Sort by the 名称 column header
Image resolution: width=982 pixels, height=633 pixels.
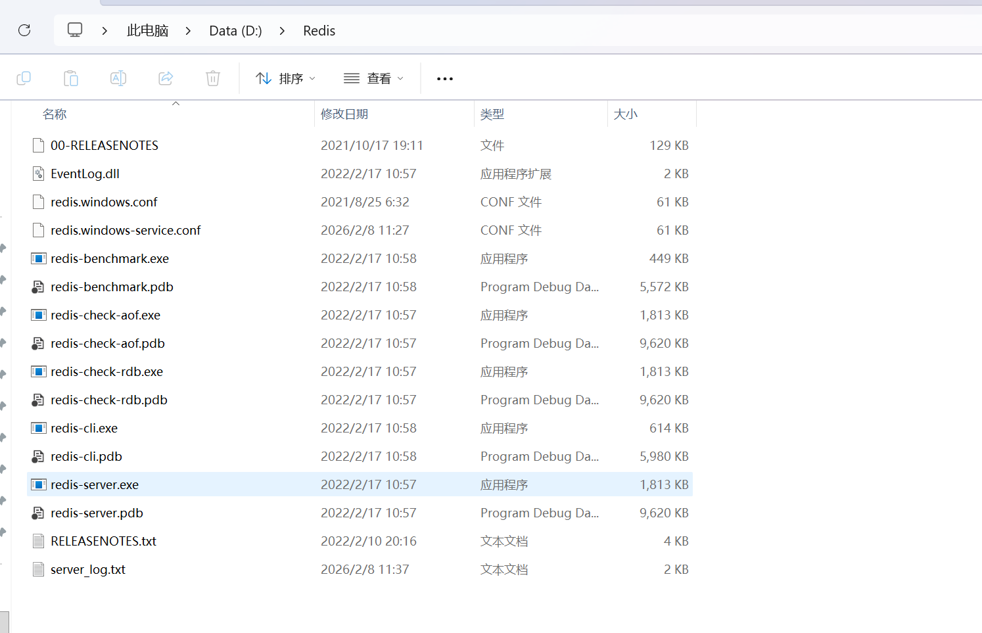55,114
